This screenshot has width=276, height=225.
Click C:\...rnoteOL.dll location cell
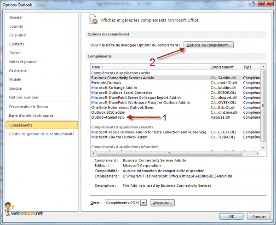click(224, 83)
